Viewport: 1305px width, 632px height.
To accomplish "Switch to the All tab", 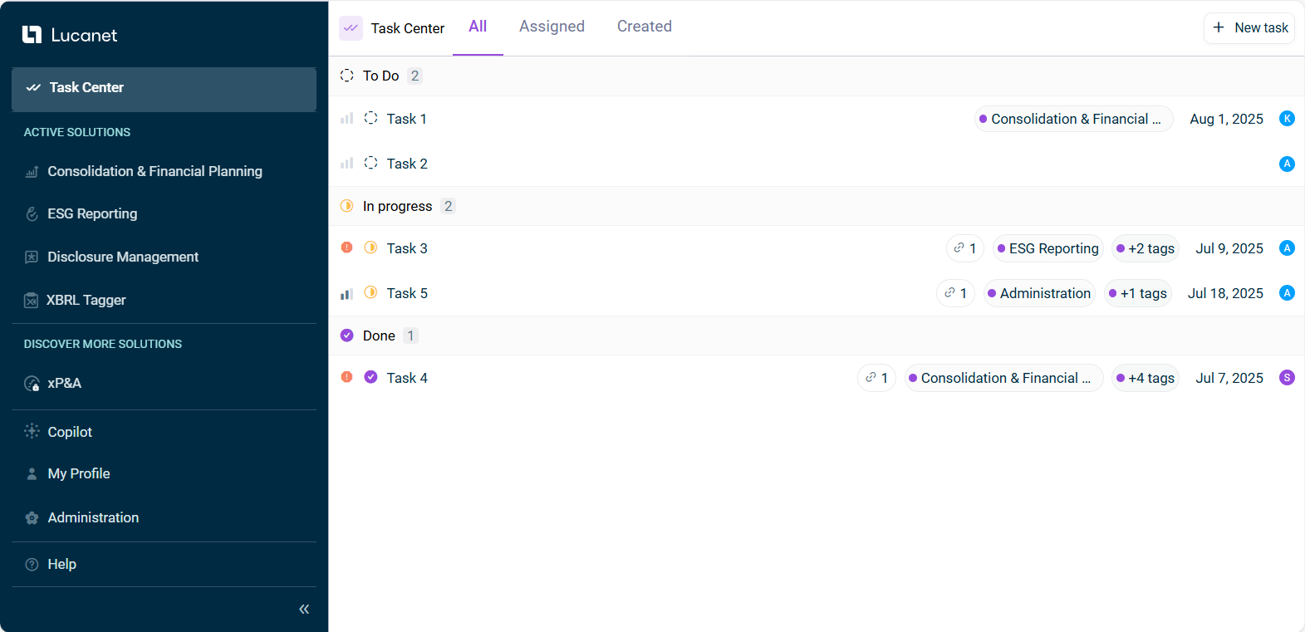I will point(478,27).
